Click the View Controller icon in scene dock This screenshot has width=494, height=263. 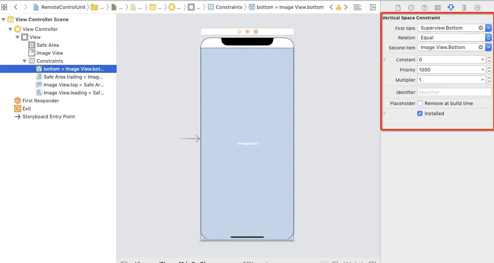(239, 31)
